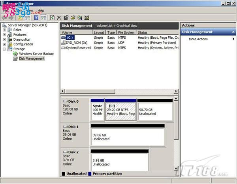Toggle the Show/Hide Action Pane icon
Screen dimensions: 237x184
pos(44,18)
